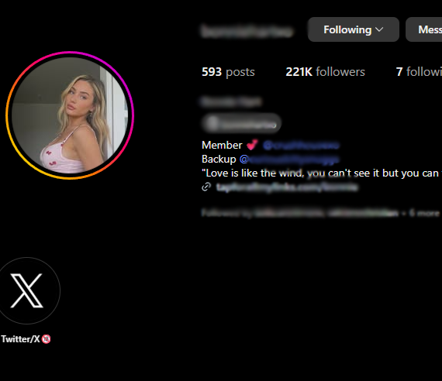Screen dimensions: 442x381
Task: Open the blurred website link in bio
Action: (x=287, y=187)
